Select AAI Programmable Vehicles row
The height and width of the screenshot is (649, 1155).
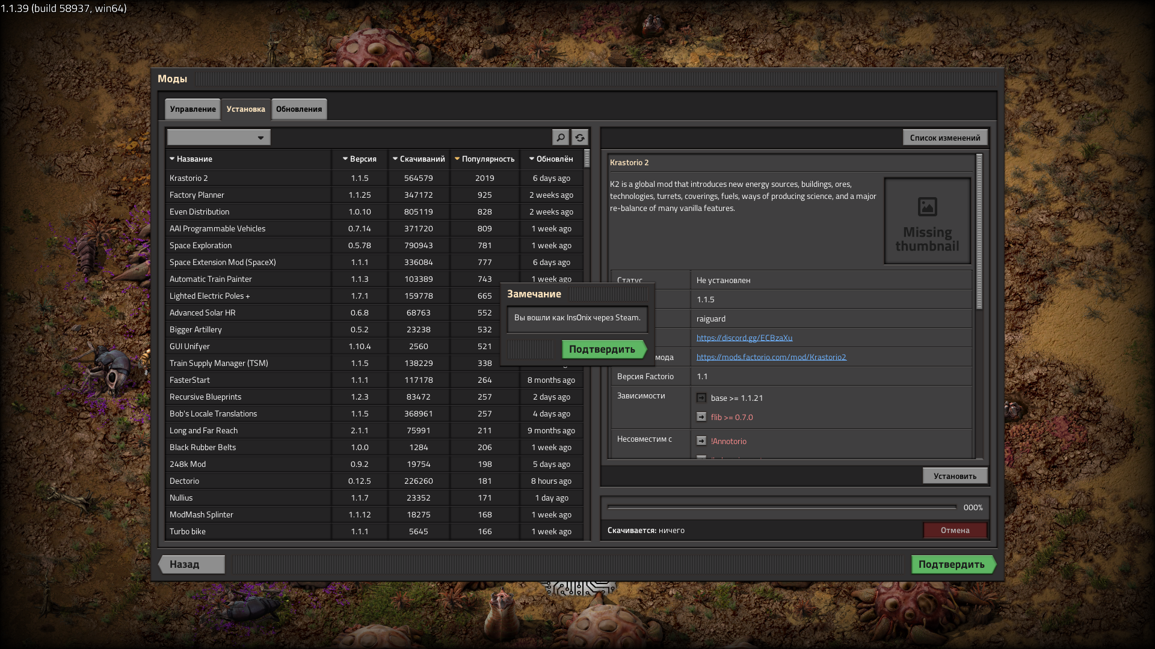point(374,228)
